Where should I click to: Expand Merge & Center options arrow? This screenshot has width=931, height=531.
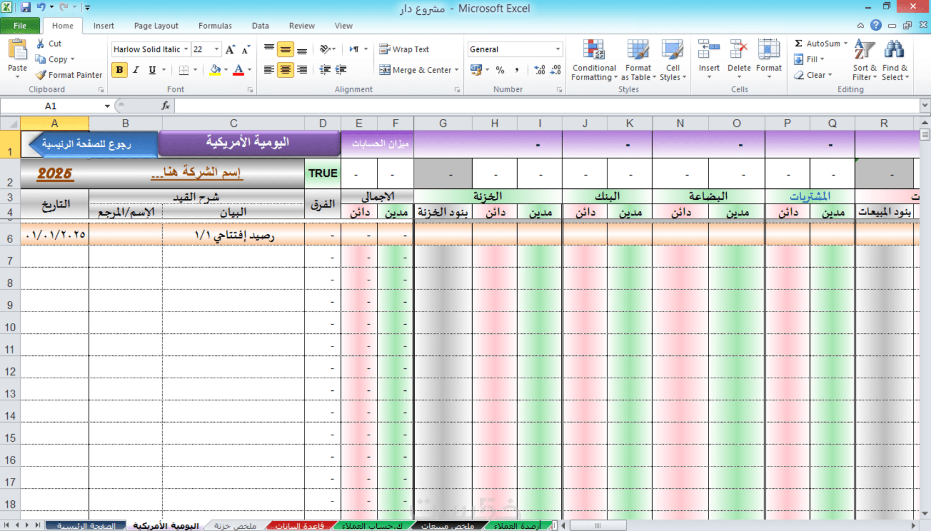coord(456,70)
